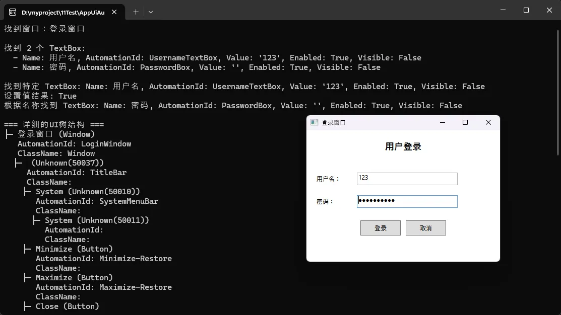Minimize the 登录窗口 dialog

(443, 122)
